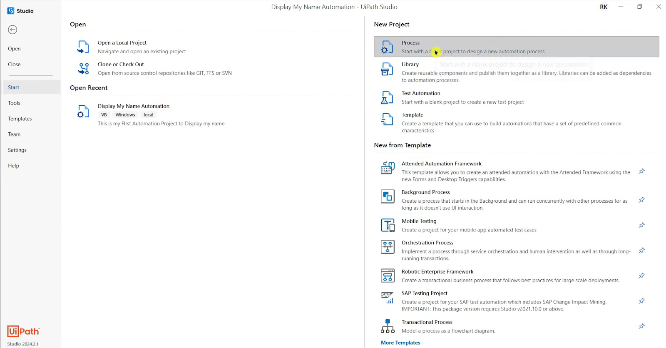The width and height of the screenshot is (666, 348).
Task: Click the Mobile Testing title text
Action: pos(419,221)
